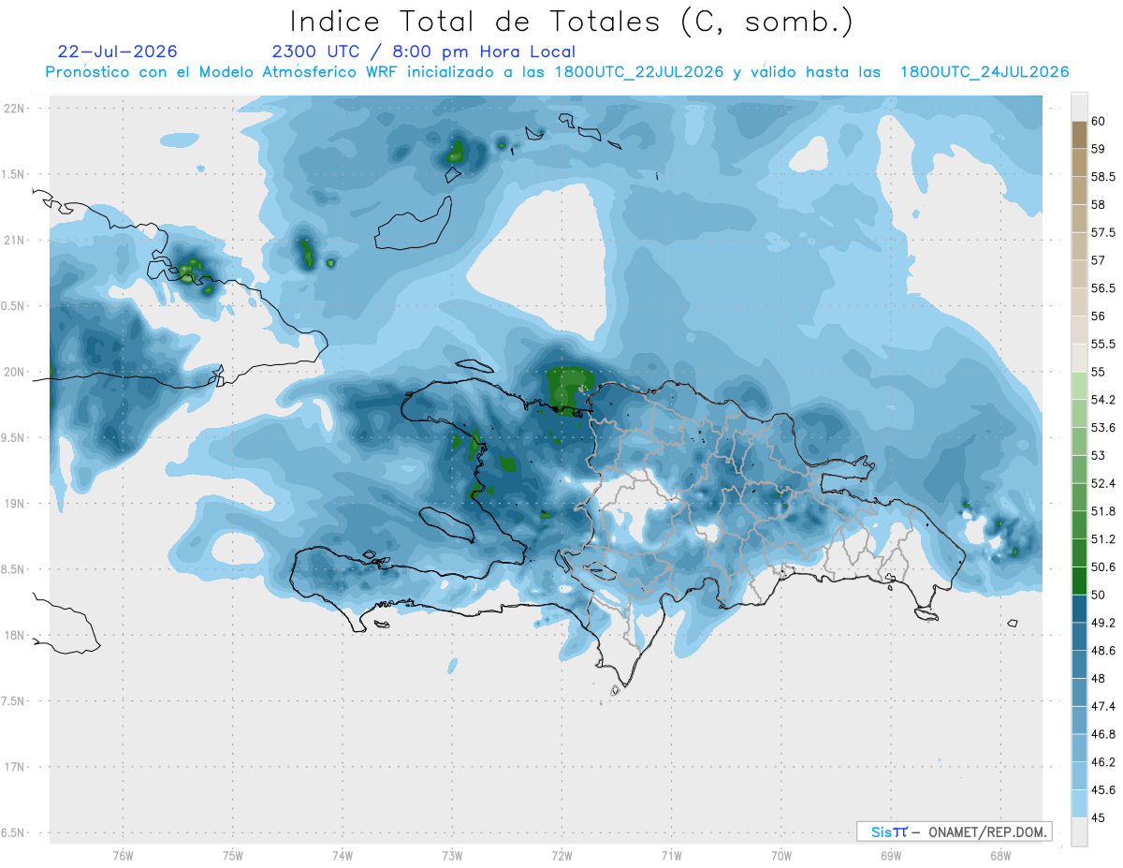
Task: Click the "21N" latitude label
Action: click(14, 240)
